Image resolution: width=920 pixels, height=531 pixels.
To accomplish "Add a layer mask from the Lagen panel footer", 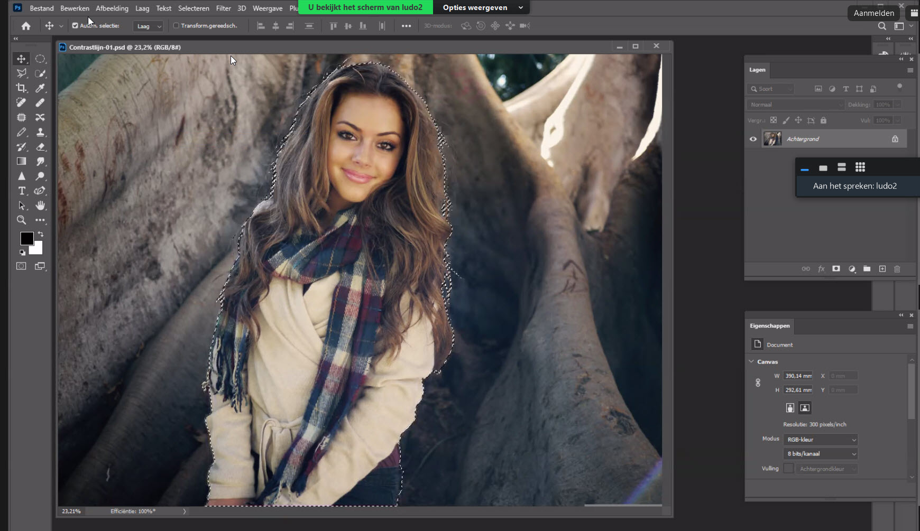I will tap(836, 269).
